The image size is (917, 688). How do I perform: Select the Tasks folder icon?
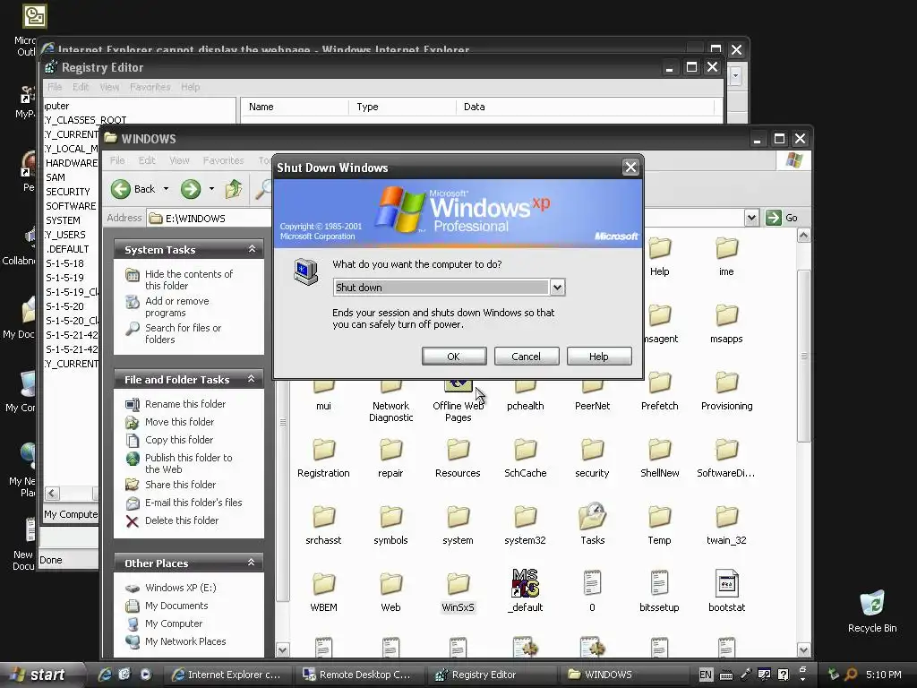[593, 516]
